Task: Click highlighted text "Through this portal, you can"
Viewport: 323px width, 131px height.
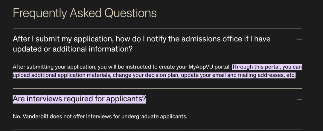Action: (267, 67)
